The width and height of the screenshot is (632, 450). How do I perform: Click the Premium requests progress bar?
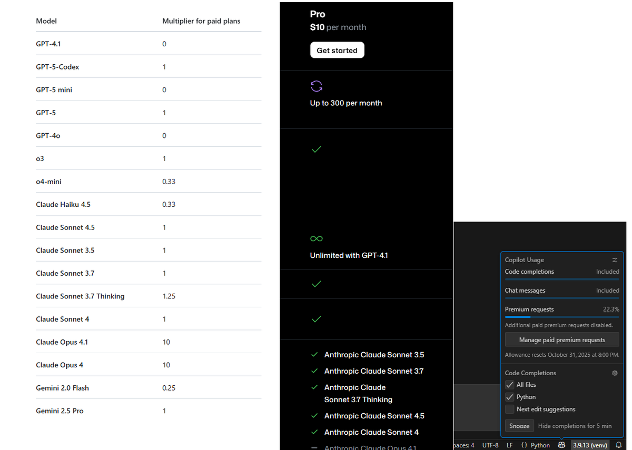point(562,317)
